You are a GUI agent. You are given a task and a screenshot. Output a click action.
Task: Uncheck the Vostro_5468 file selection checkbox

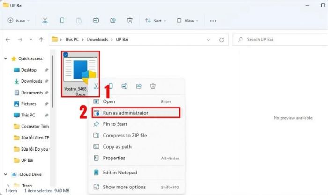pos(66,55)
